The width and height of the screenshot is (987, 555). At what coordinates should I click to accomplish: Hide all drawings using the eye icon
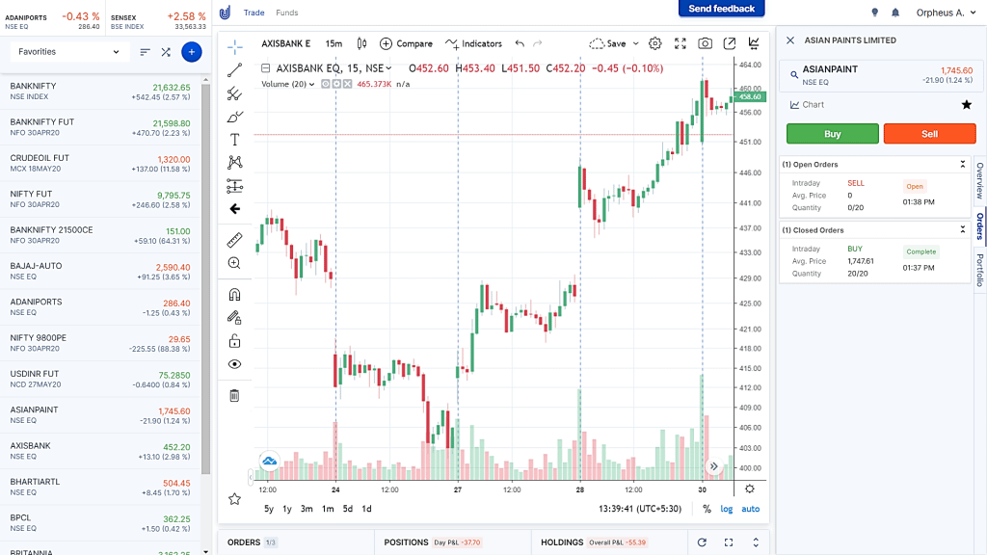(x=234, y=364)
